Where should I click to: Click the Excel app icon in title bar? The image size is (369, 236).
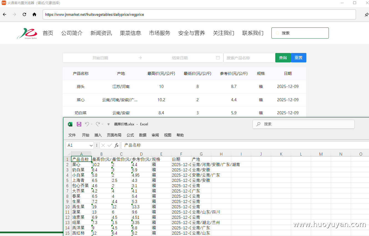click(70, 124)
